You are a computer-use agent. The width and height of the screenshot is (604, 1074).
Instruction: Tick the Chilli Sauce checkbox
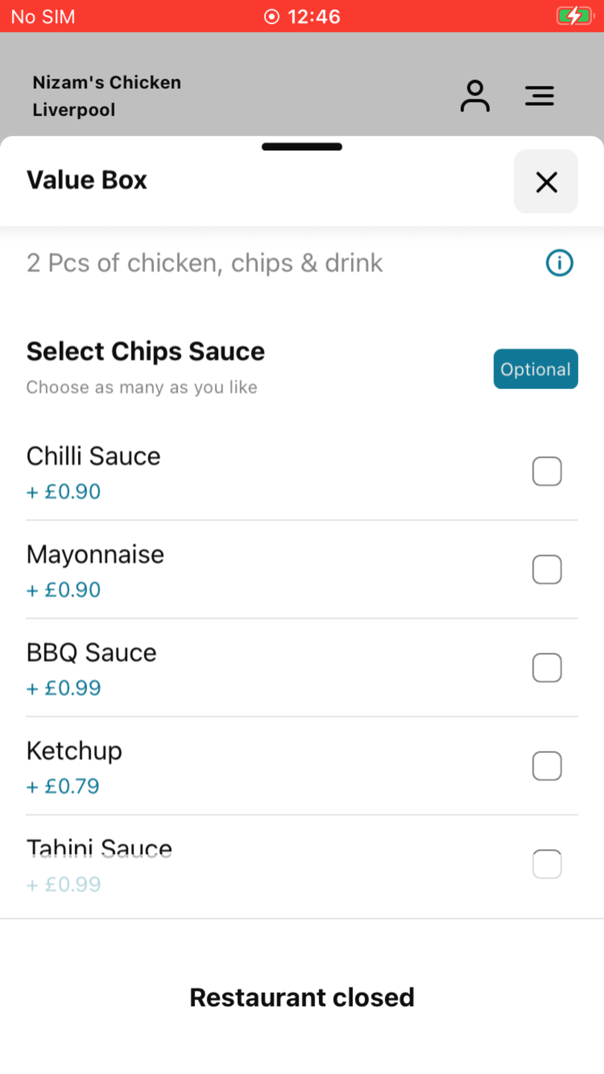click(x=547, y=471)
